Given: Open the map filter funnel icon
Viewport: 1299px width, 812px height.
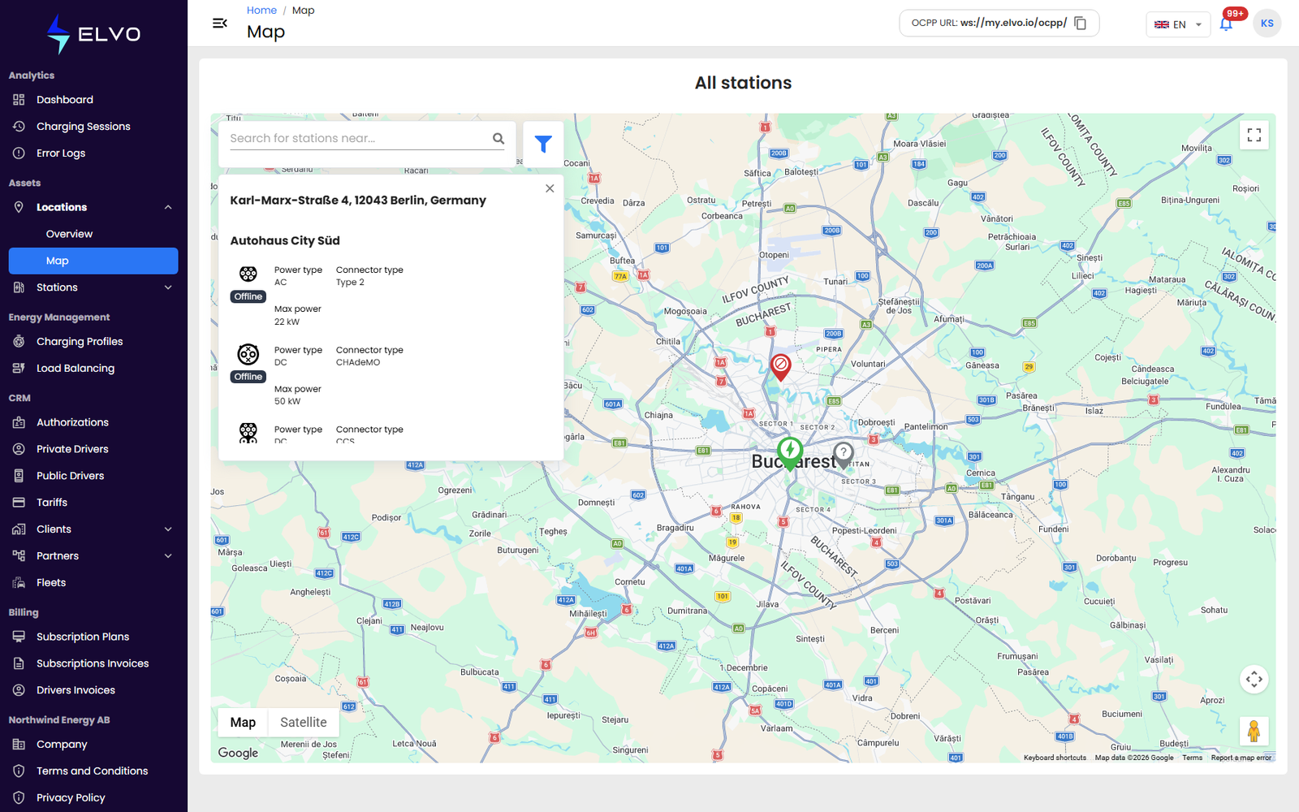Looking at the screenshot, I should 543,144.
